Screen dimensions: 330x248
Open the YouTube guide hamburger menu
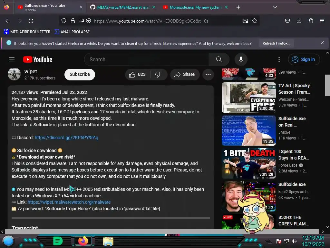(x=12, y=59)
